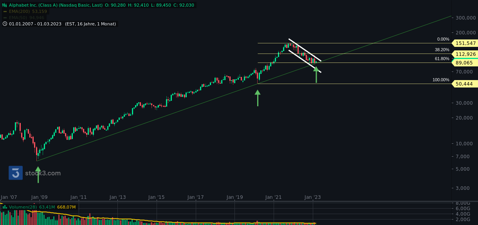The width and height of the screenshot is (478, 225).
Task: Click the yellow 89,065 price marker
Action: (465, 62)
